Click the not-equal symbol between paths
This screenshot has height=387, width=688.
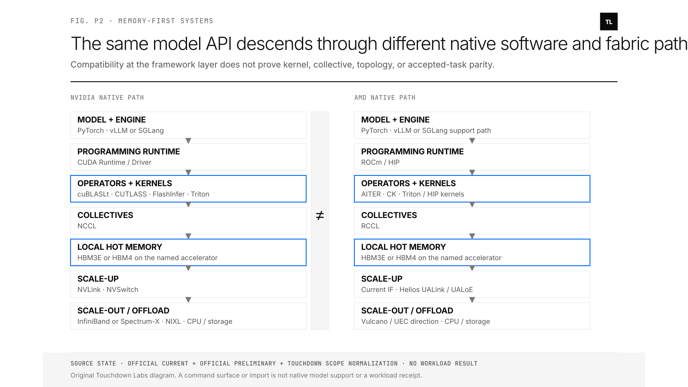click(320, 215)
